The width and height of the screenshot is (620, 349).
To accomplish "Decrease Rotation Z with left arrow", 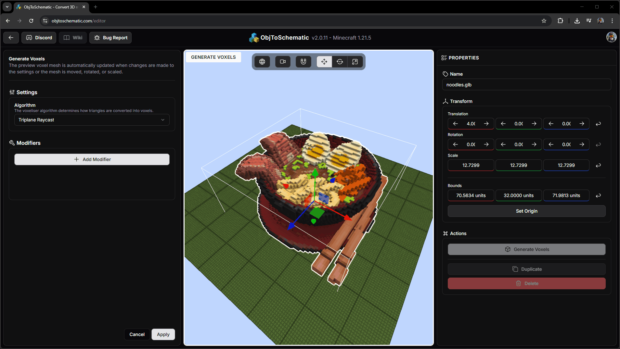I will (551, 144).
